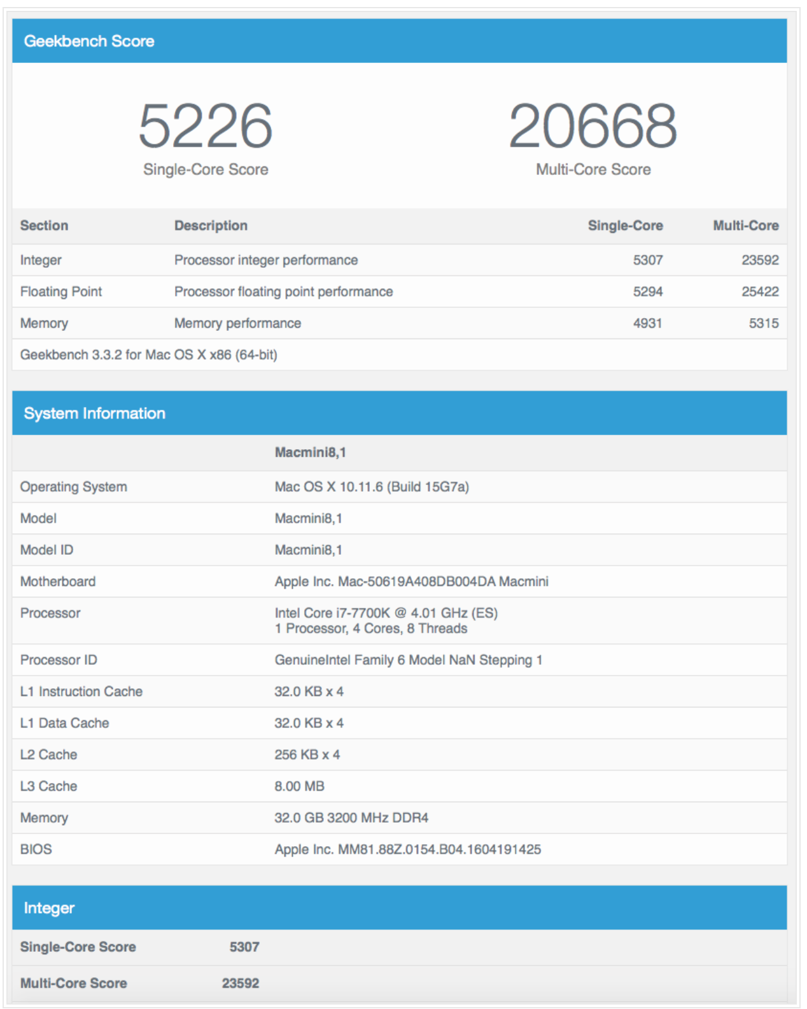The width and height of the screenshot is (807, 1009).
Task: Click the L3 Cache label
Action: click(48, 786)
